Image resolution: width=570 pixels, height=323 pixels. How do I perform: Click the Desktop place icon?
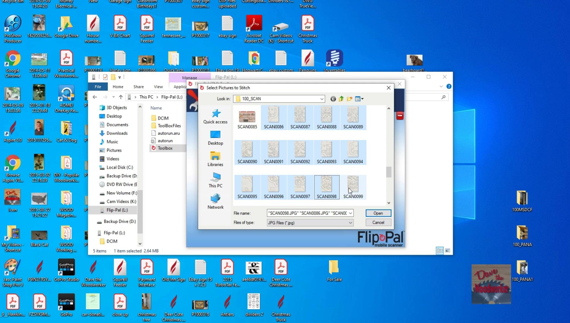[215, 138]
